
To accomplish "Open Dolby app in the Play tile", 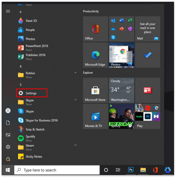I will (x=156, y=116).
